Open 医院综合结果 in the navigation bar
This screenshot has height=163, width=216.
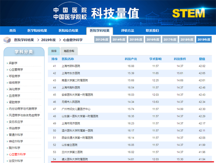pos(68,31)
